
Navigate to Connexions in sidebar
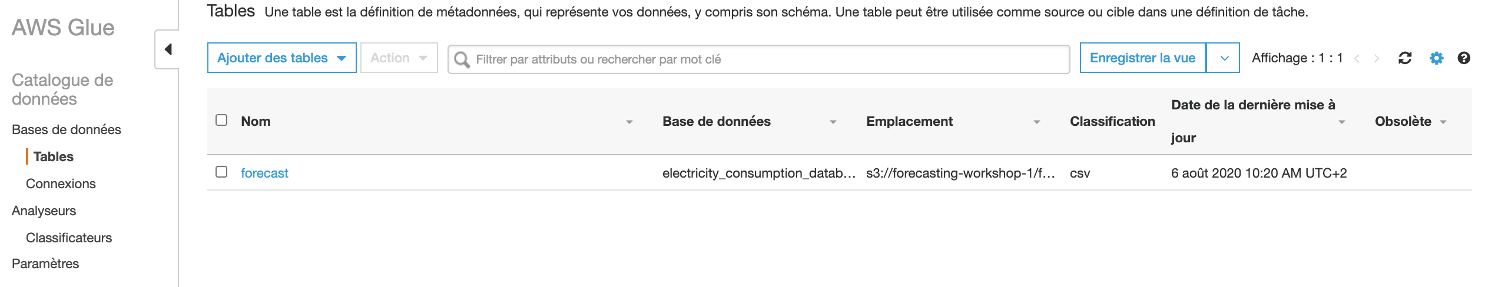coord(61,183)
